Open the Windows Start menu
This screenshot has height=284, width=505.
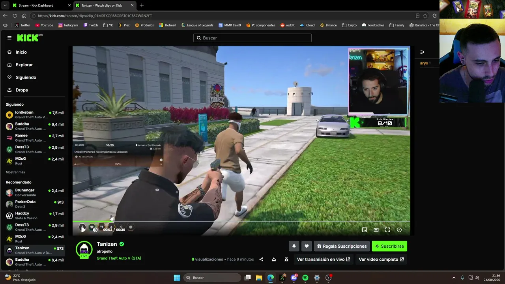[x=177, y=278]
